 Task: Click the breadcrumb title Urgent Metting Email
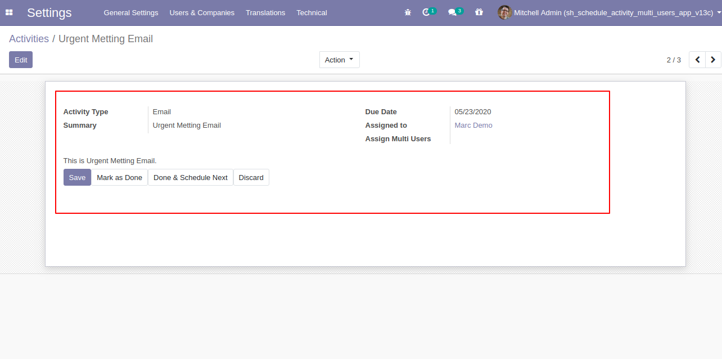(x=106, y=39)
